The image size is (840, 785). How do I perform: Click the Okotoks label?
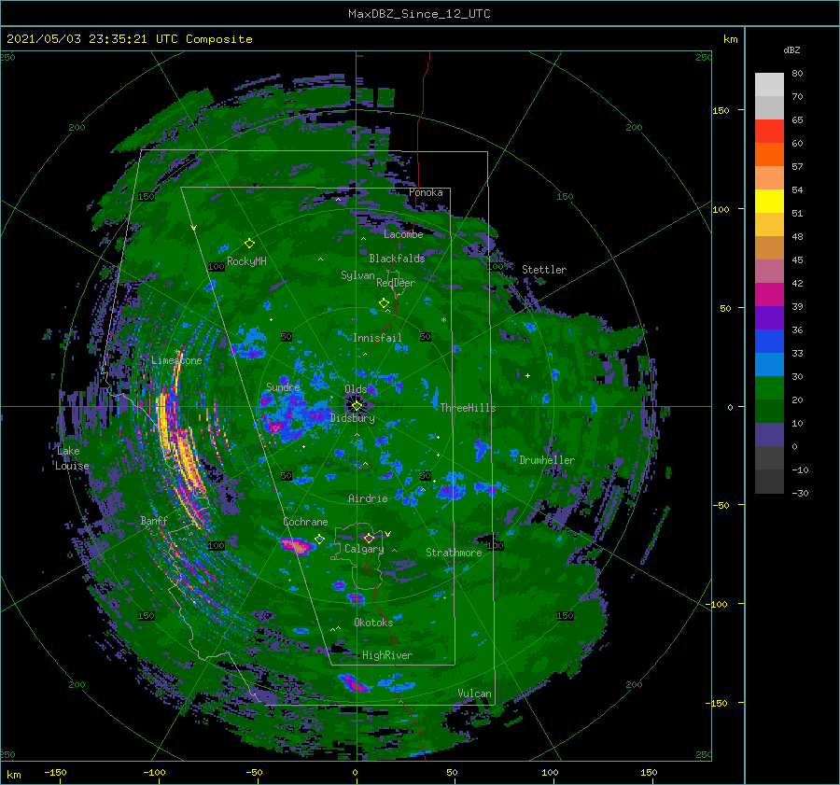point(373,622)
